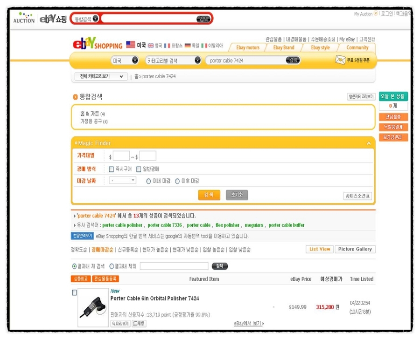This screenshot has height=339, width=420.
Task: Select the 결과내 재 검색 radio button
Action: pos(75,266)
